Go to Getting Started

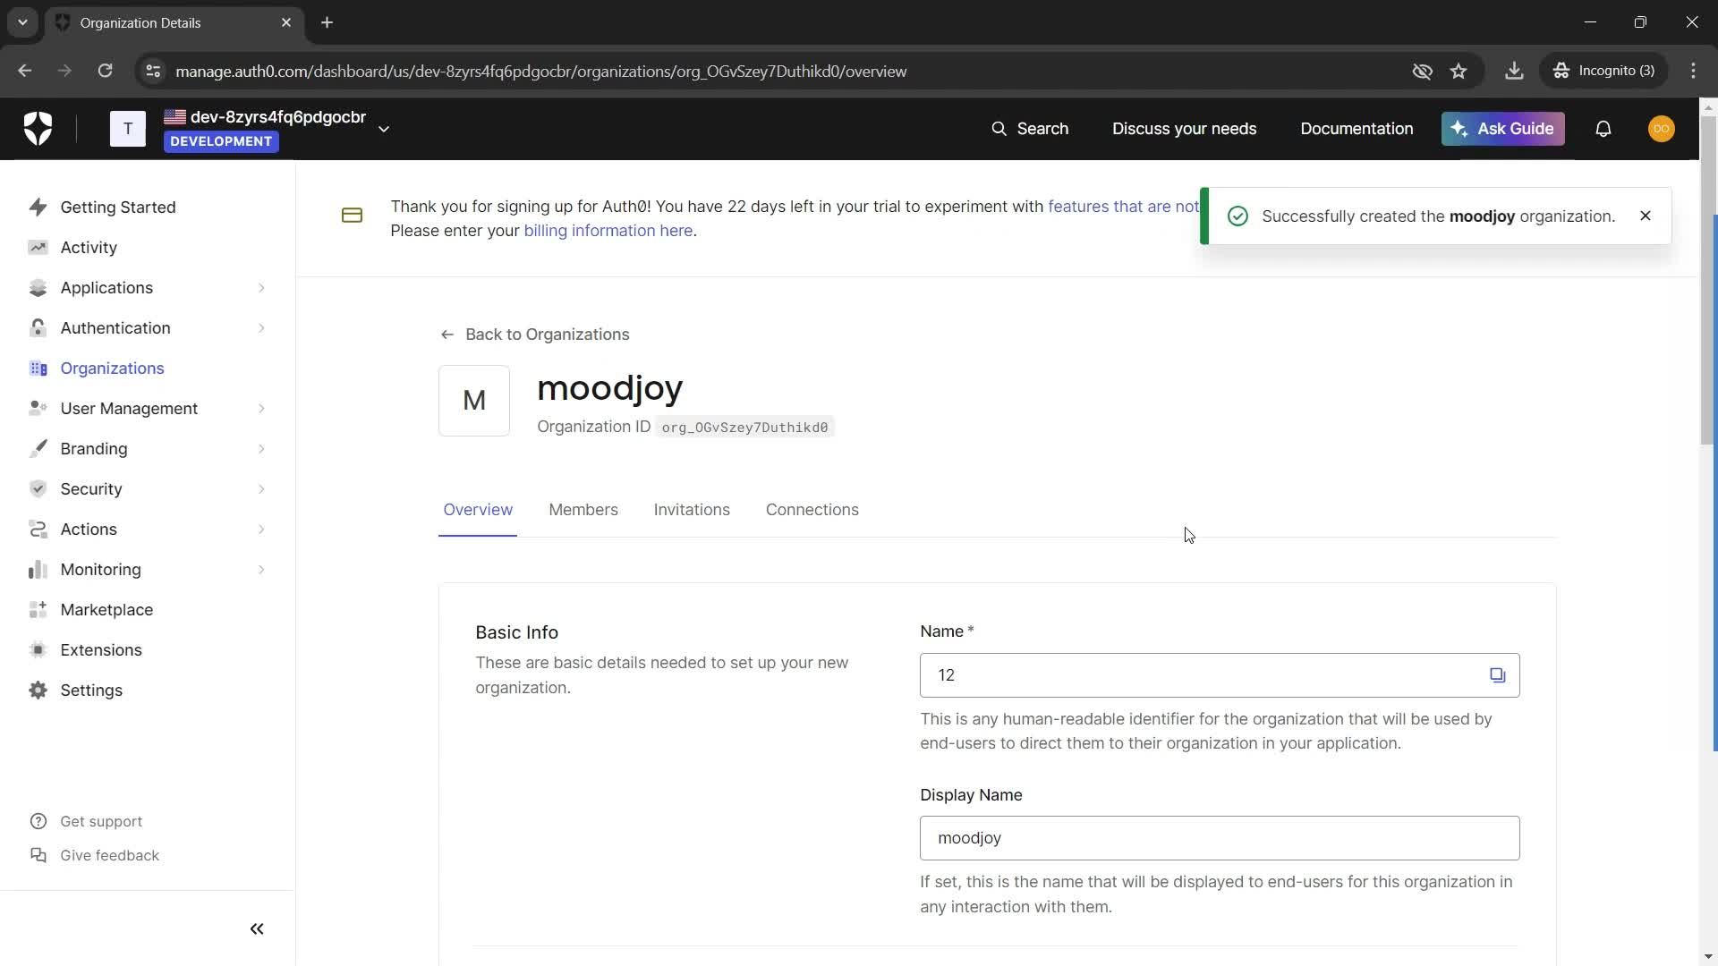click(x=118, y=207)
